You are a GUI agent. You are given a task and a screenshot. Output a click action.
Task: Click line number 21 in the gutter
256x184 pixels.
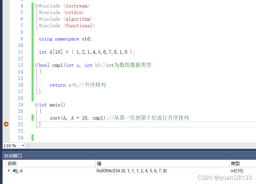point(20,118)
